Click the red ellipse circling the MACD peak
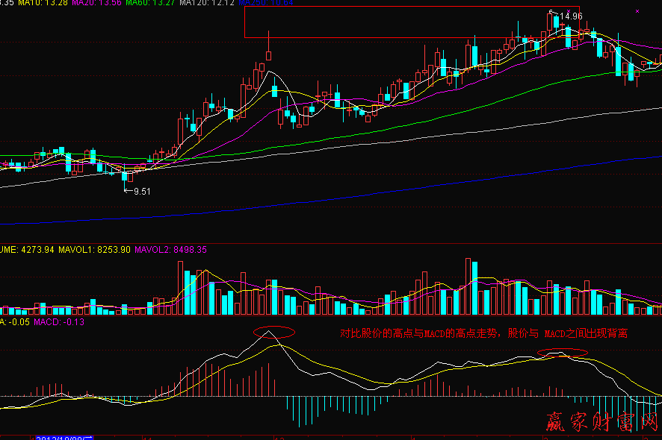 (x=273, y=330)
